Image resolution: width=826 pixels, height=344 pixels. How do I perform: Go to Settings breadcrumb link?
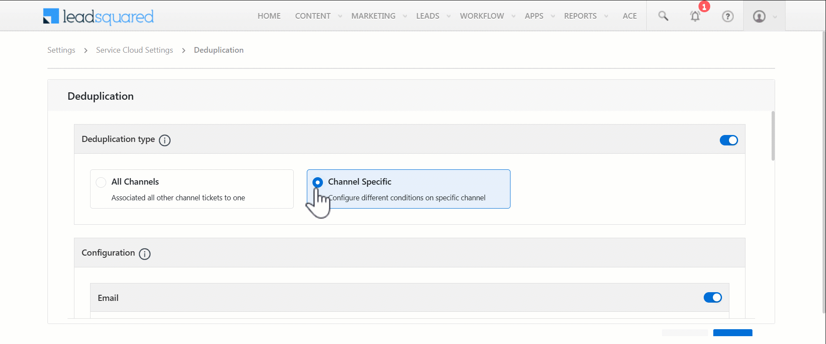[61, 50]
